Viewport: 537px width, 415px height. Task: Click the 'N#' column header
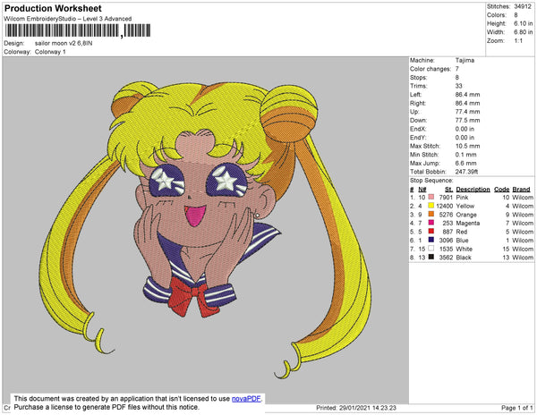point(422,190)
